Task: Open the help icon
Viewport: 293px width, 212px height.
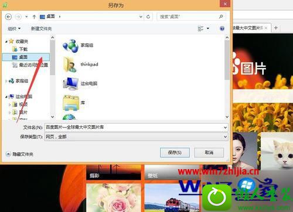Action: point(222,29)
